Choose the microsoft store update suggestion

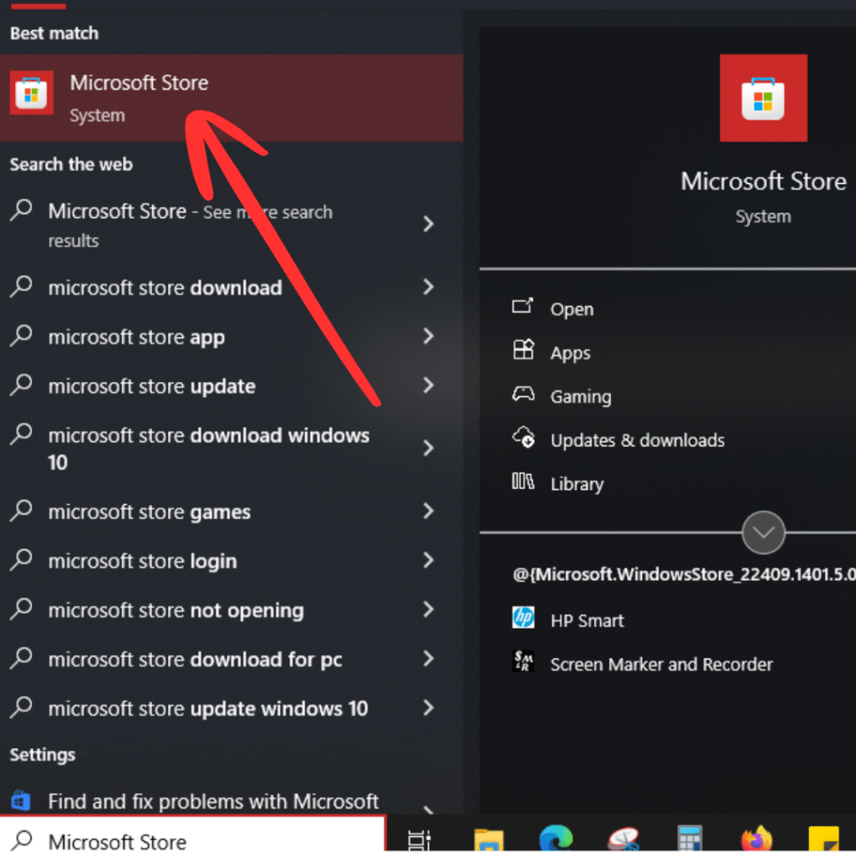[x=152, y=386]
